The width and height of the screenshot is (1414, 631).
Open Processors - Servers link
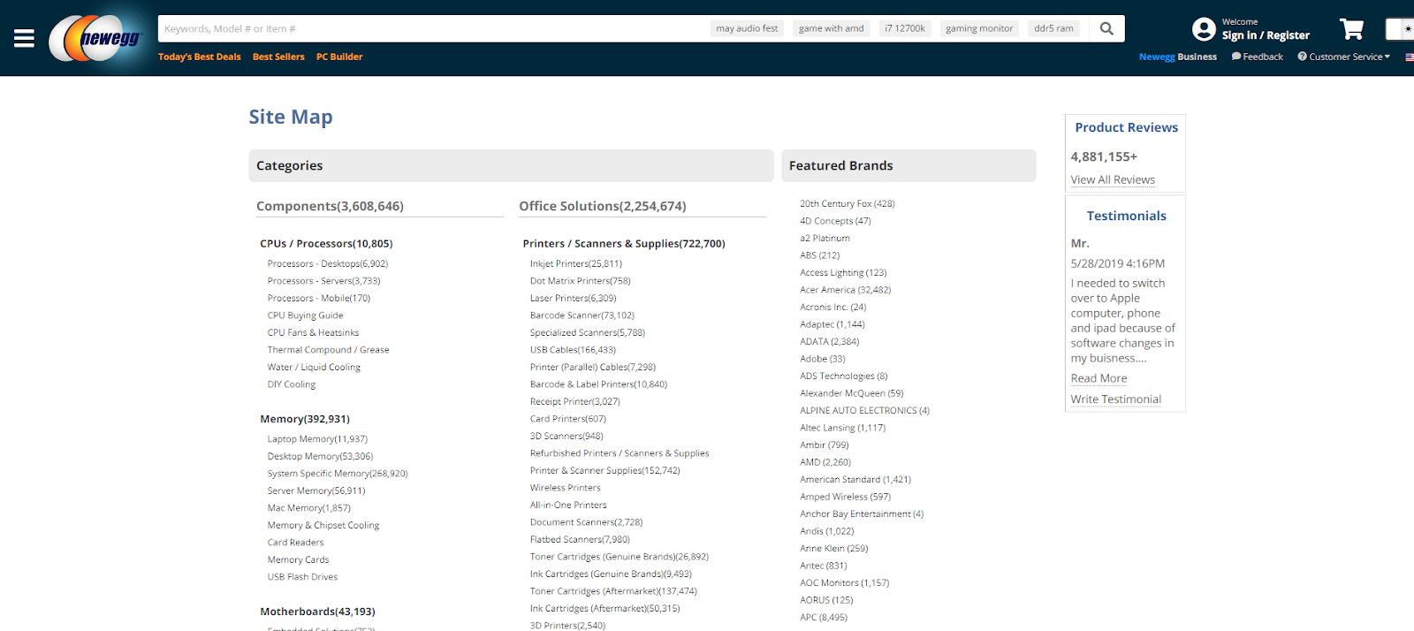(x=323, y=281)
